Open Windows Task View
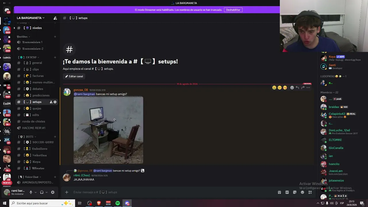The width and height of the screenshot is (368, 207). [x=80, y=203]
